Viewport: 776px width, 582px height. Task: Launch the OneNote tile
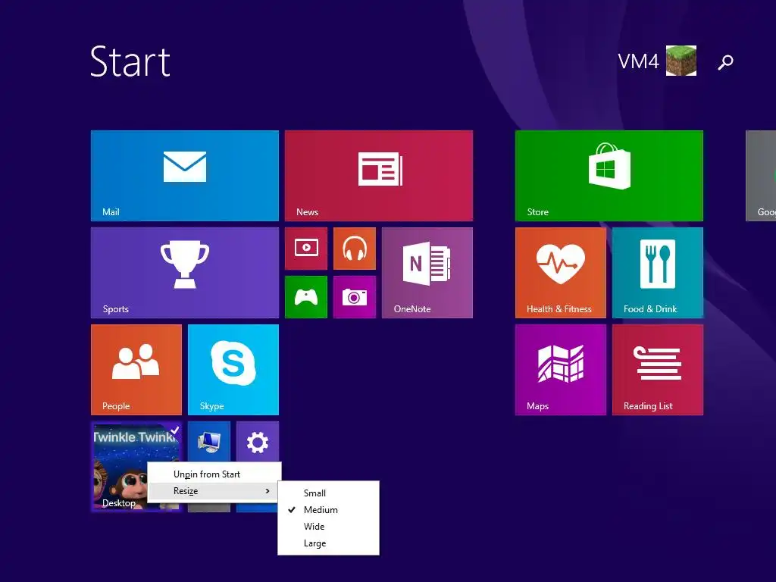427,273
